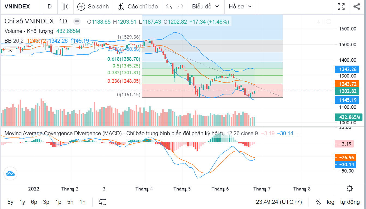Select the 5n time range
Image resolution: width=366 pixels, height=209 pixels.
click(70, 202)
